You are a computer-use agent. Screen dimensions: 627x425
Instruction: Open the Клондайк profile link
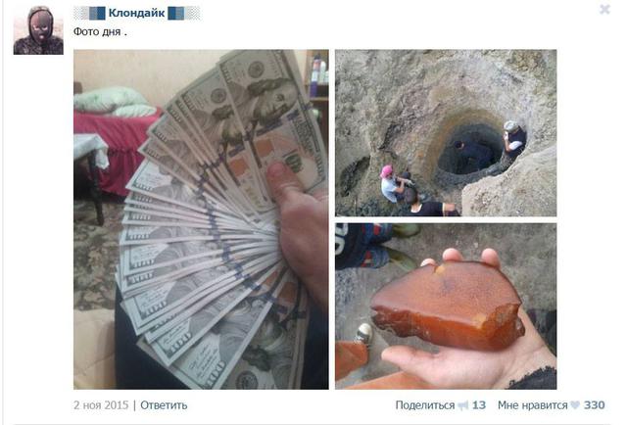pos(136,13)
